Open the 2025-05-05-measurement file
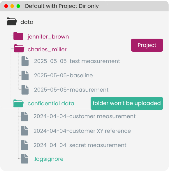 pos(71,90)
